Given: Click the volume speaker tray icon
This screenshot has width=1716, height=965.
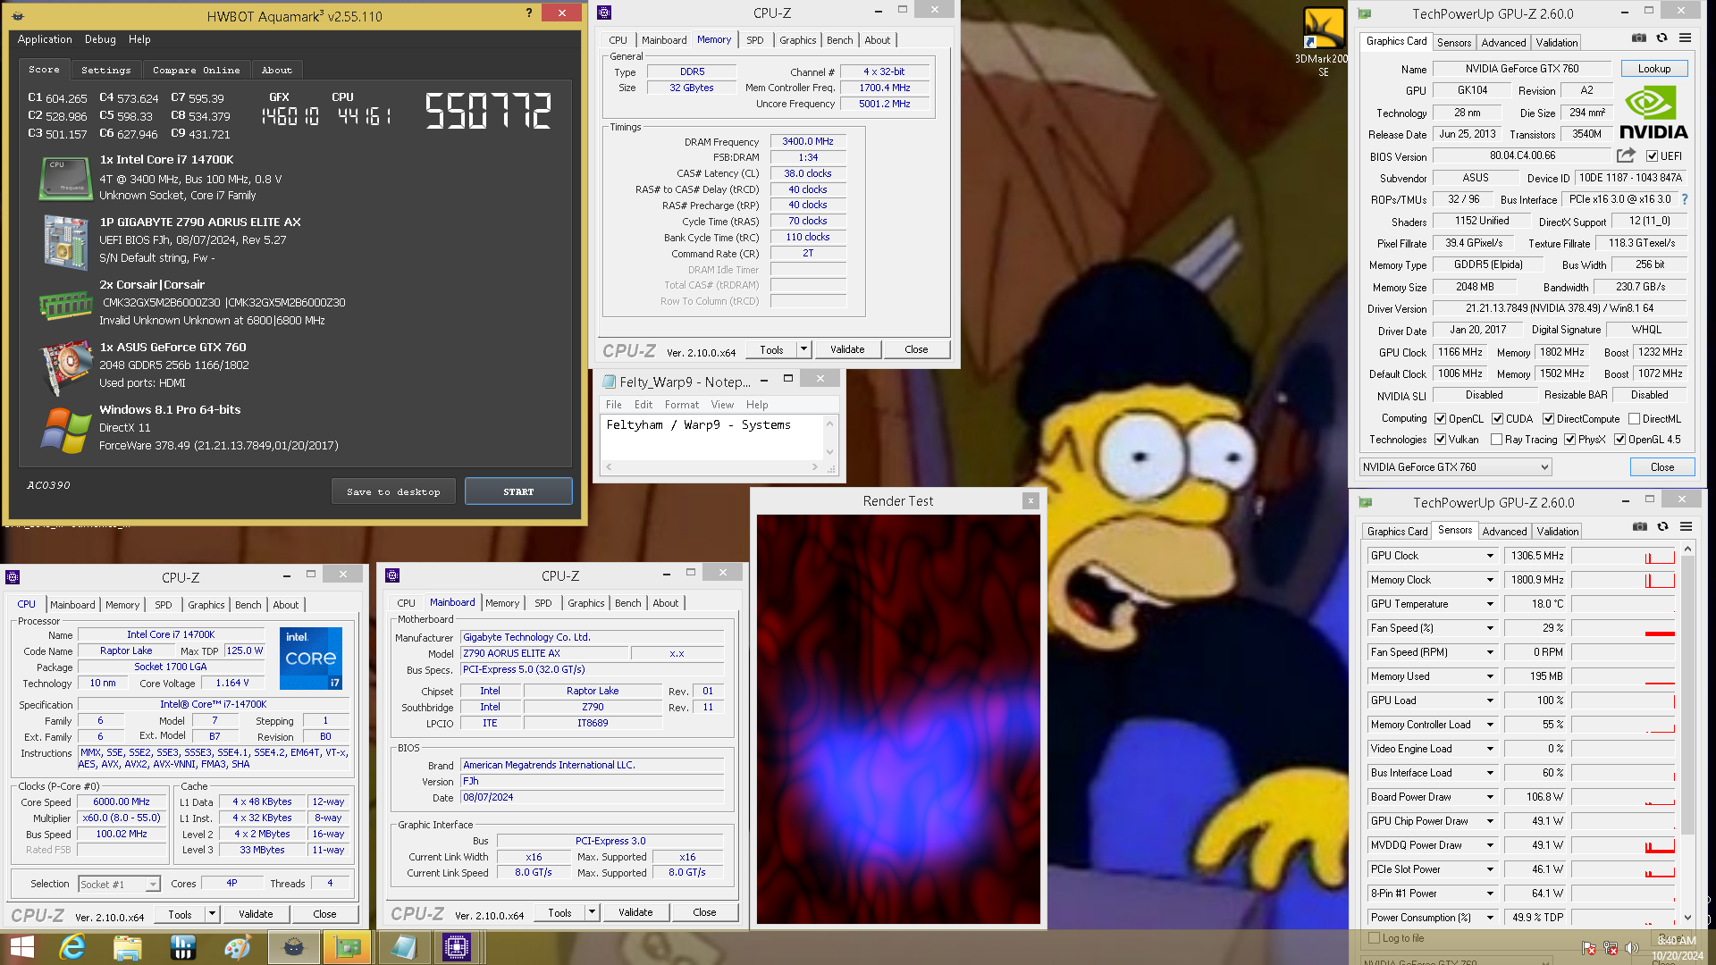Looking at the screenshot, I should [x=1632, y=948].
